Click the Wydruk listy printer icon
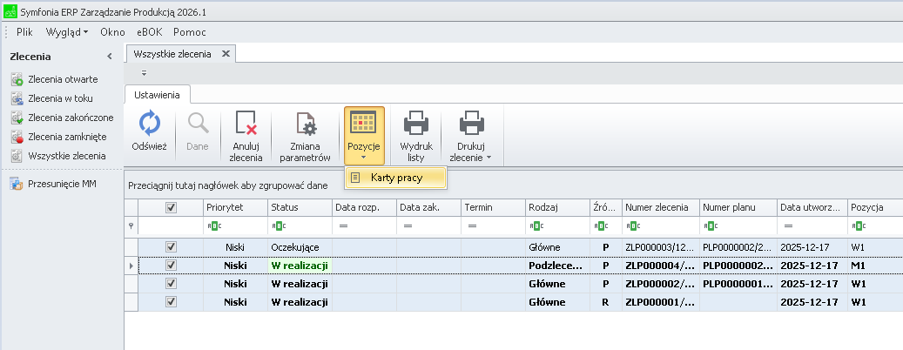903x350 pixels. tap(415, 125)
